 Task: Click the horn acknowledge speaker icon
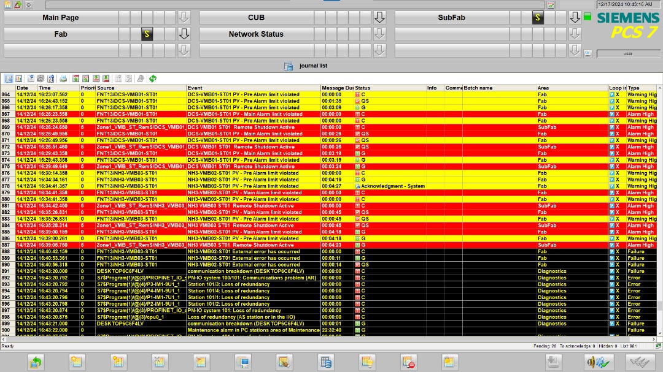(599, 362)
